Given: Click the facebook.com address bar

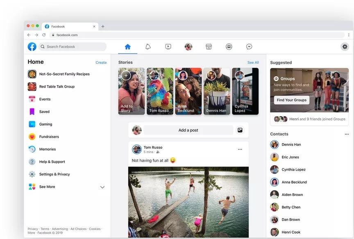Looking at the screenshot, I should [197, 35].
